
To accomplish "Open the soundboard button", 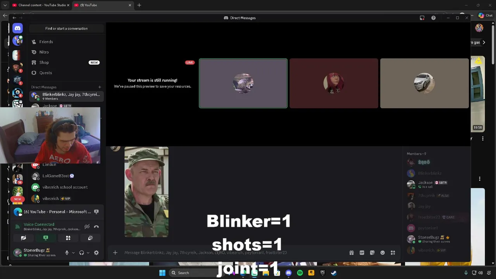I will [90, 238].
